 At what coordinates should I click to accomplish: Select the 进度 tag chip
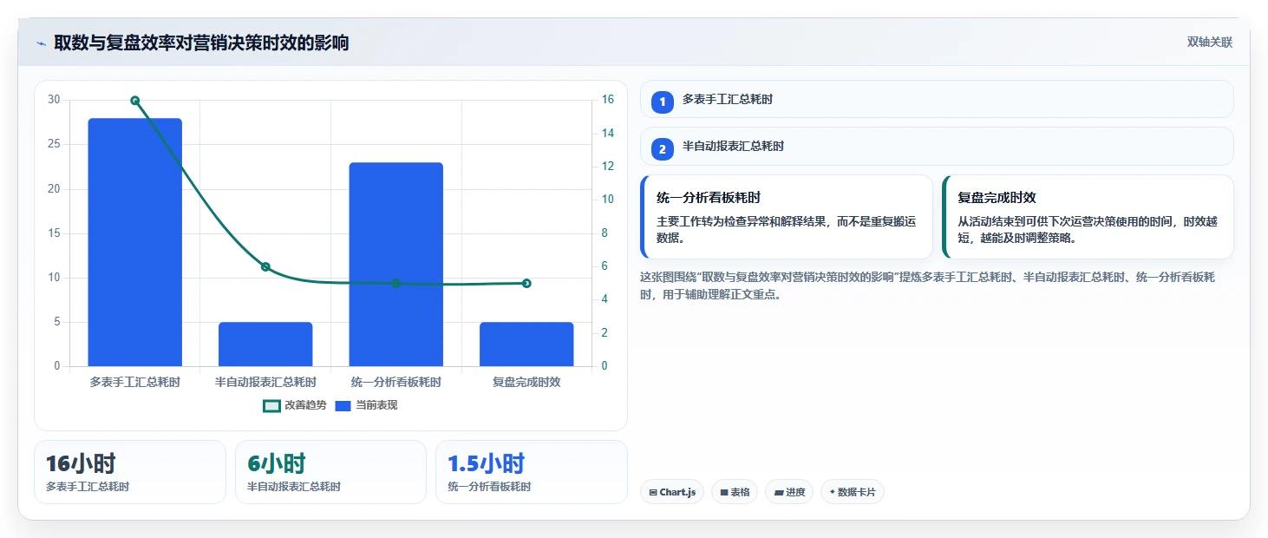tap(789, 492)
